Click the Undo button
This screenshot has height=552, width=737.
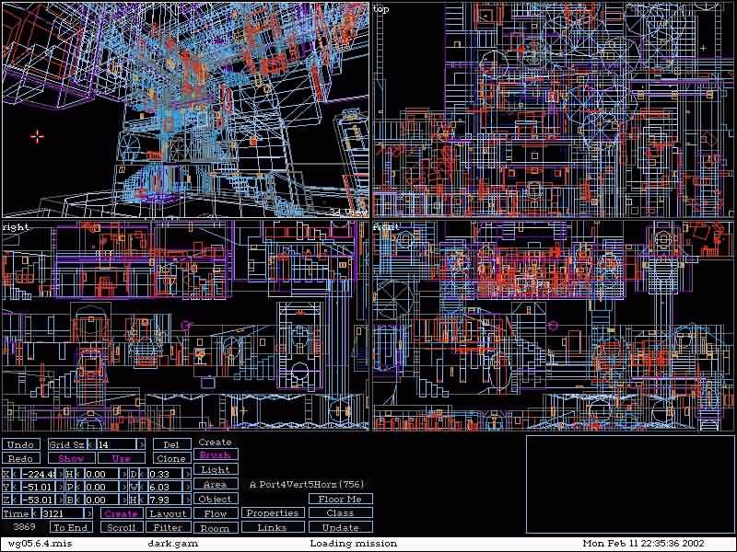click(20, 444)
